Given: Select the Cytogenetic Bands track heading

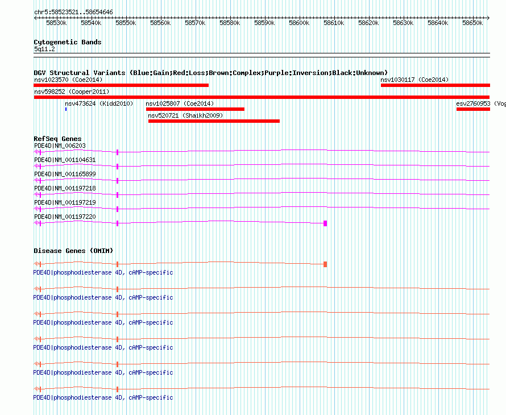Looking at the screenshot, I should click(x=68, y=42).
